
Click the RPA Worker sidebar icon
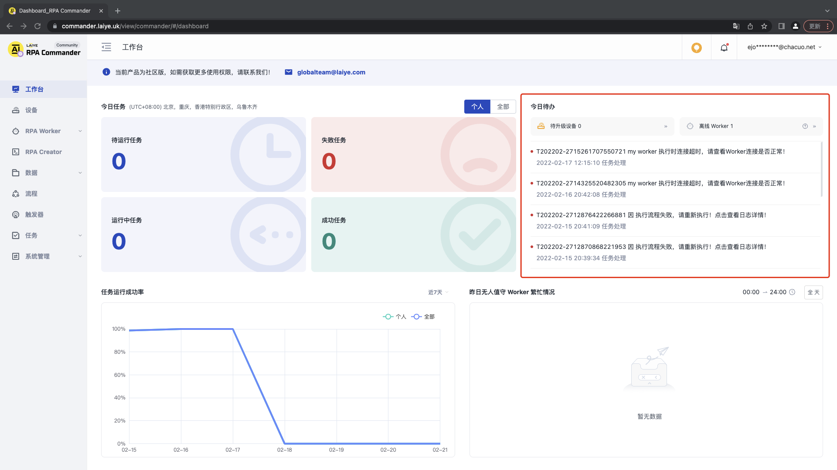pos(16,131)
